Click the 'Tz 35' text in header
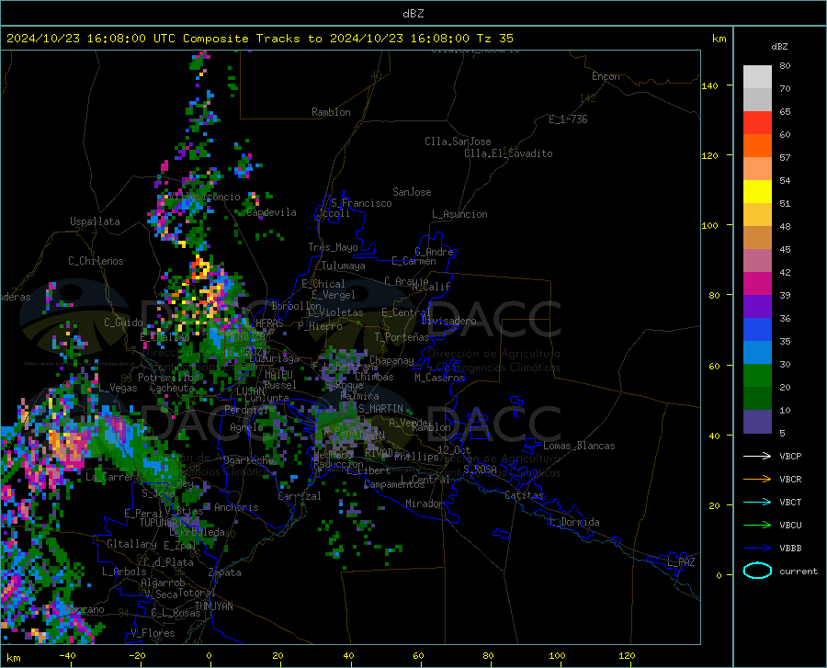Viewport: 827px width, 668px height. point(494,39)
